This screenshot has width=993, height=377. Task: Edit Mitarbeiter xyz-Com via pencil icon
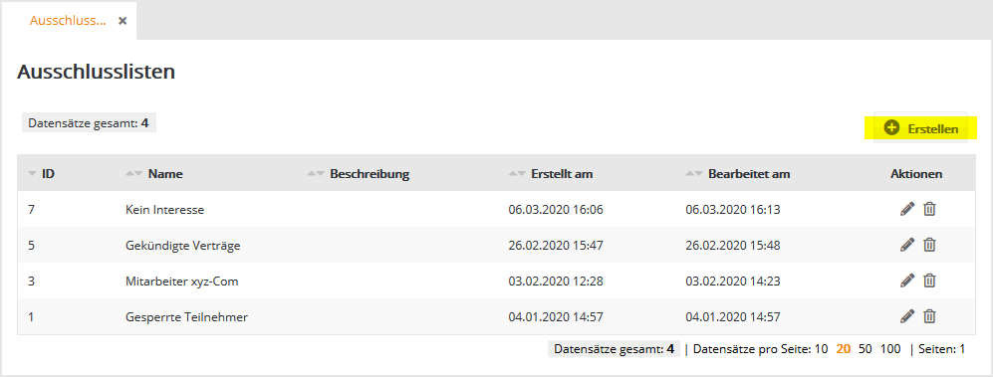(907, 281)
